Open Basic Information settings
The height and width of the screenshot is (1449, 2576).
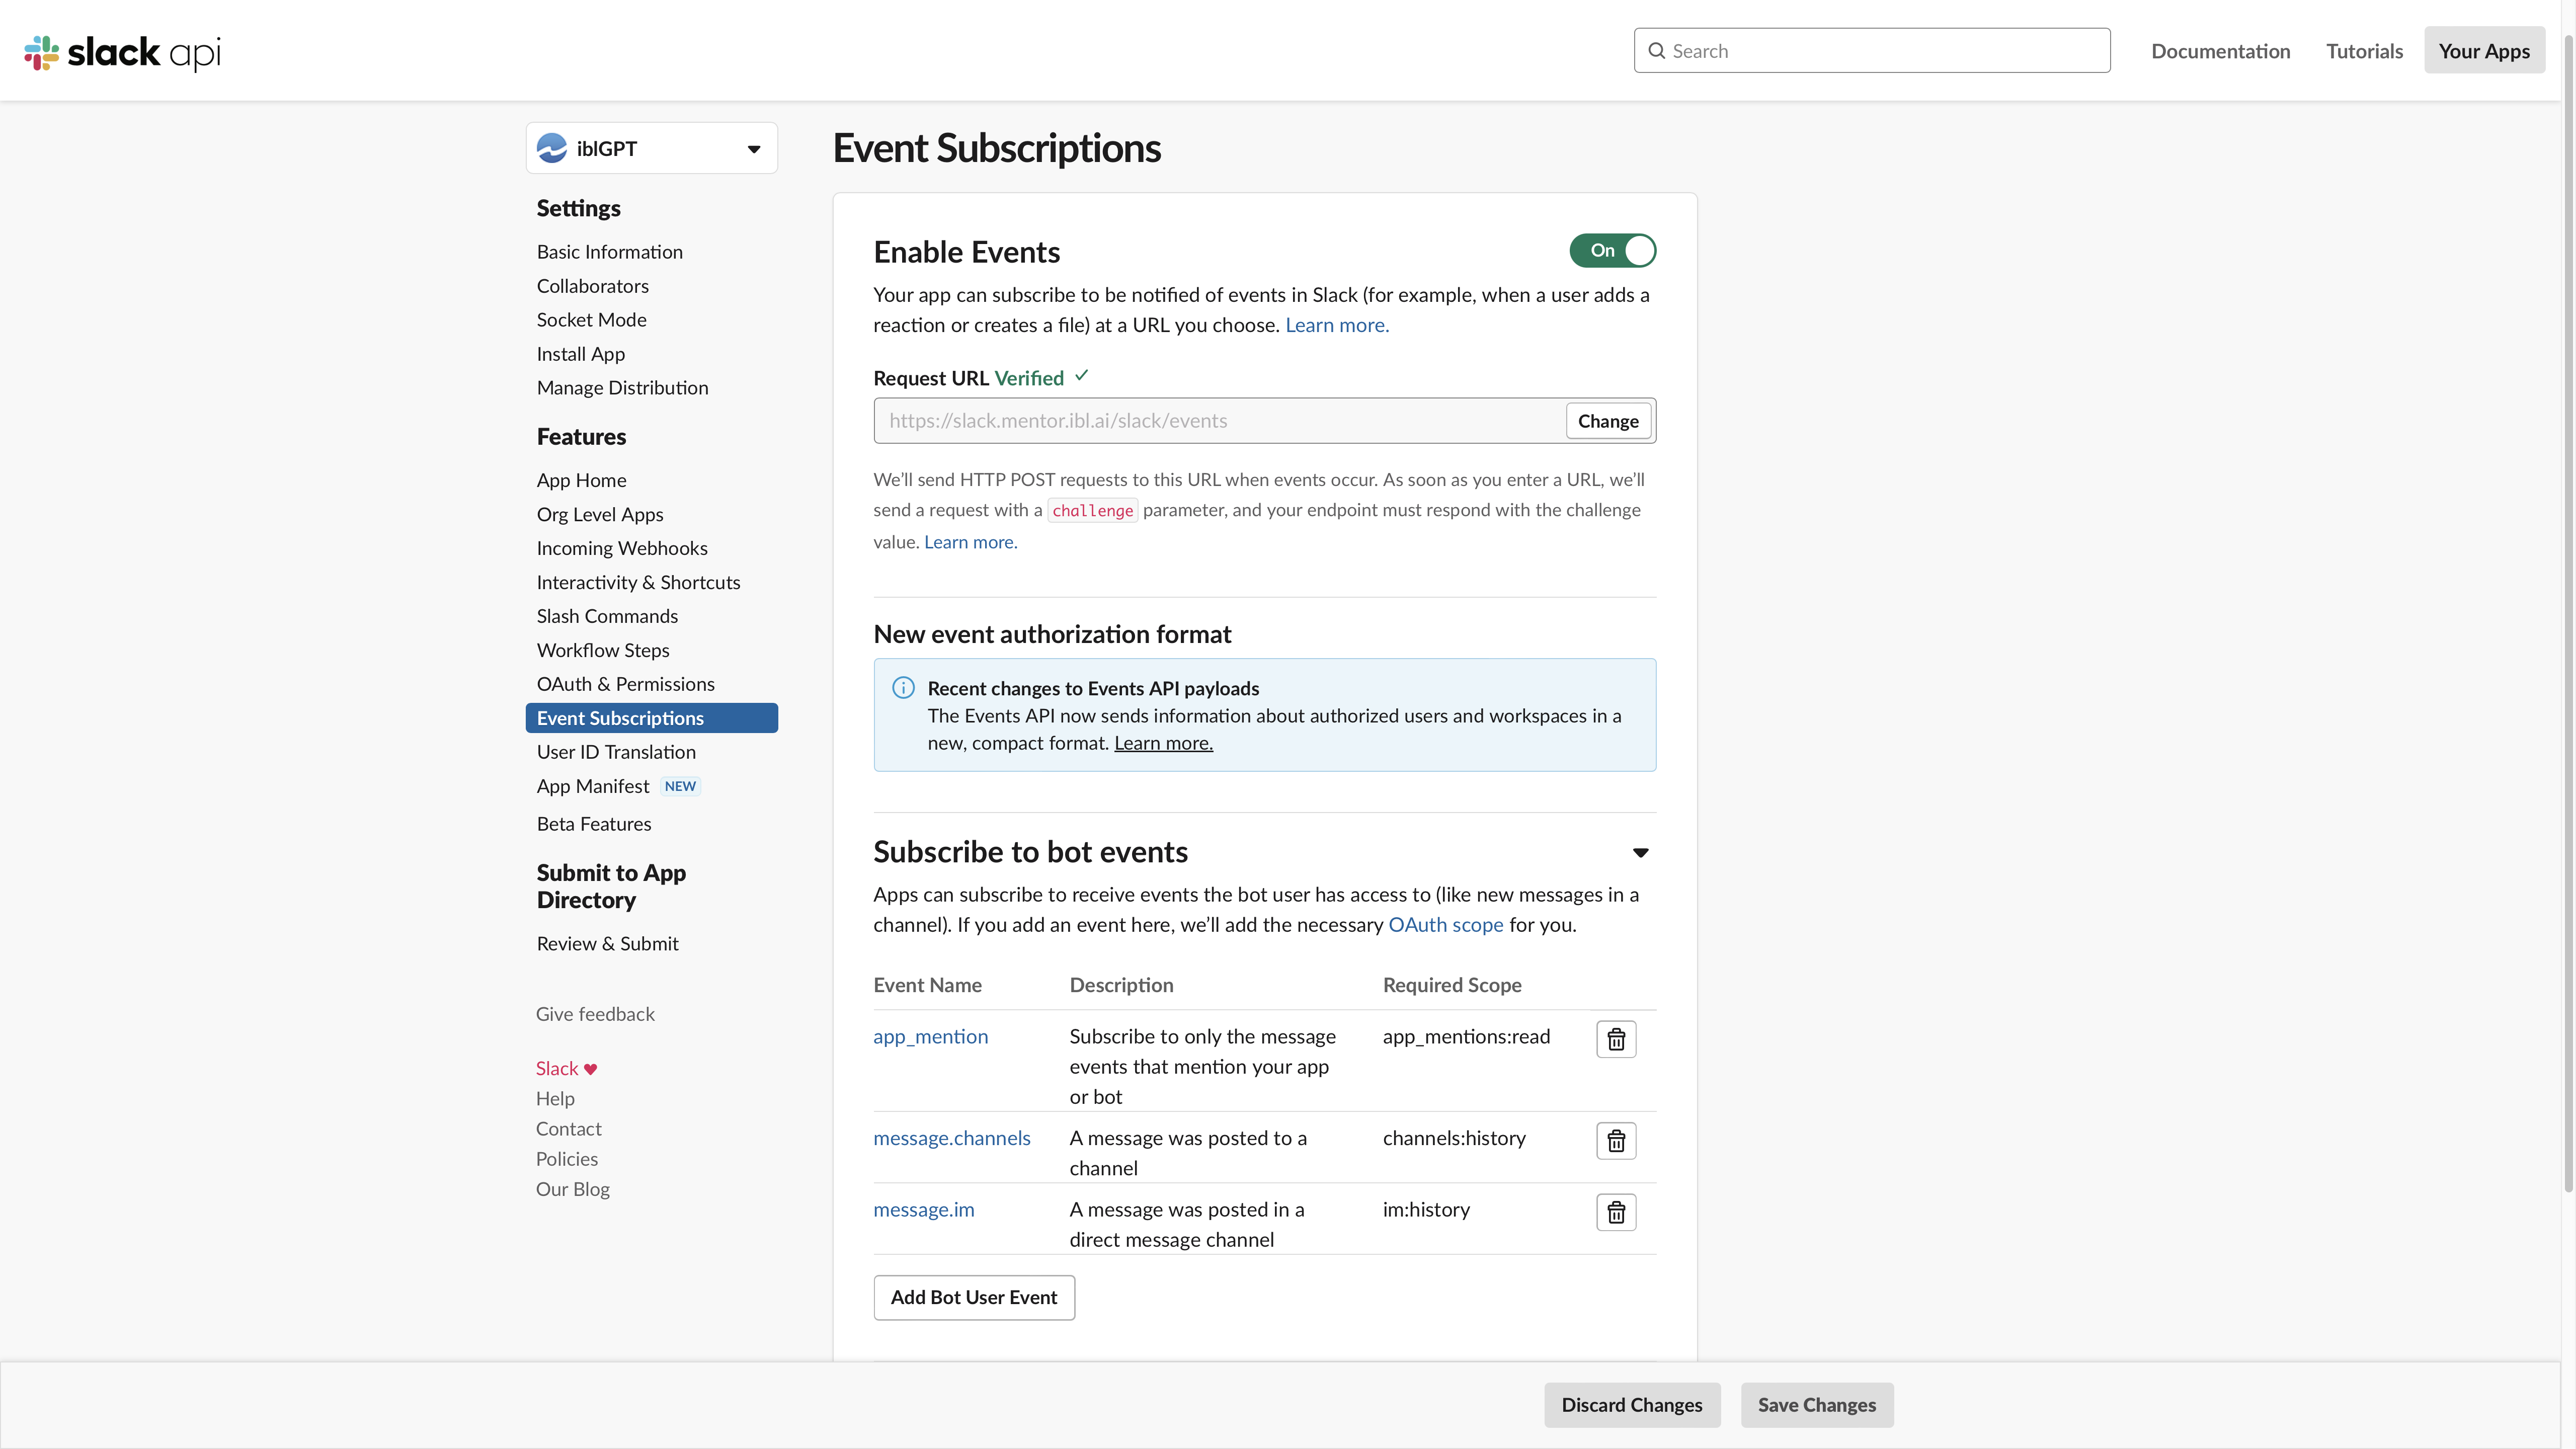tap(609, 252)
